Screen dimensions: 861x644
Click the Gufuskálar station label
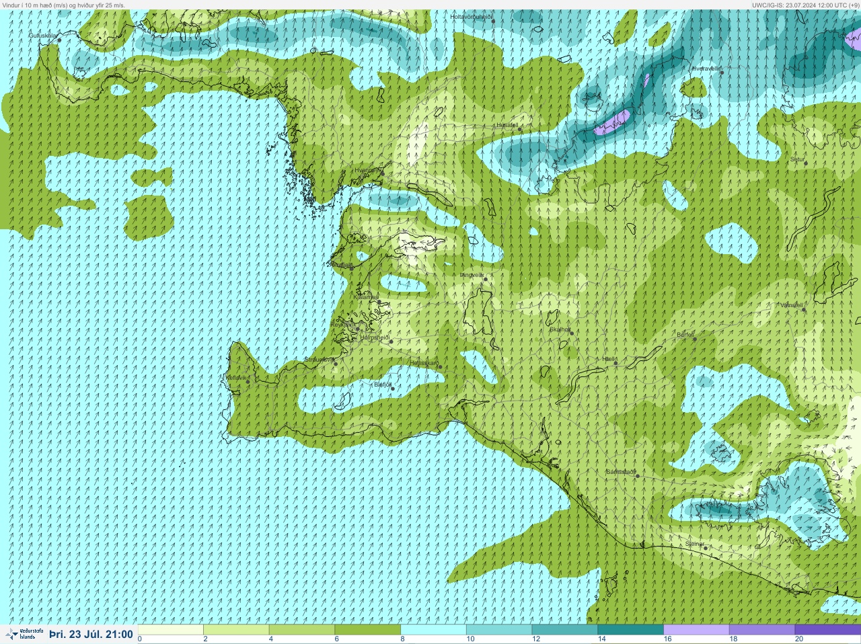[x=43, y=35]
